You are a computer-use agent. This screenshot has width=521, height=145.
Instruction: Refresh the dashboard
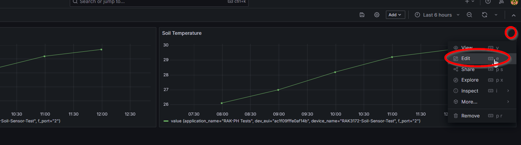485,15
